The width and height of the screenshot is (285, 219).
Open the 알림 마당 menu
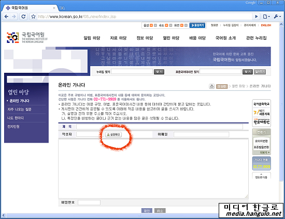[x=92, y=38]
